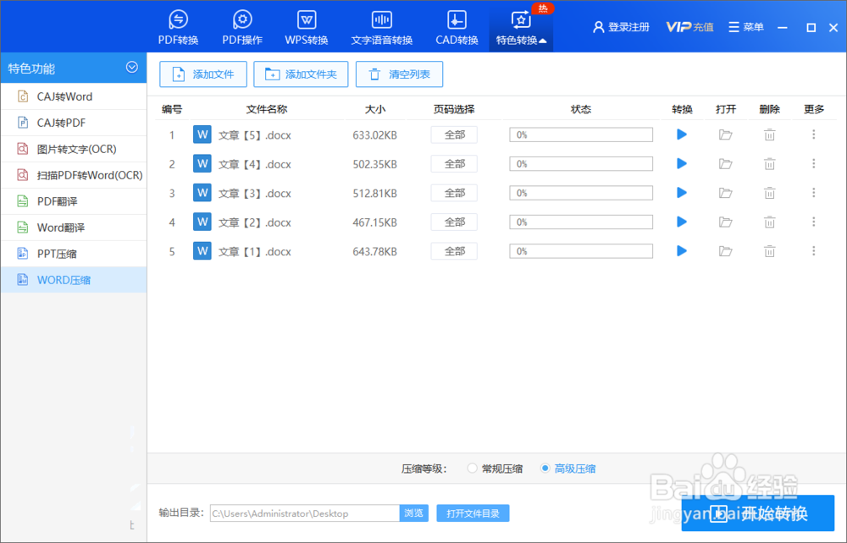Delete 文章【1】.docx using its trash icon

pyautogui.click(x=769, y=250)
